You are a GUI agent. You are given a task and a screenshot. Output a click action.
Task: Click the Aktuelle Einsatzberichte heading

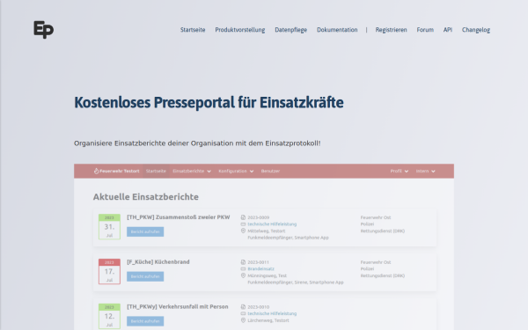point(146,196)
